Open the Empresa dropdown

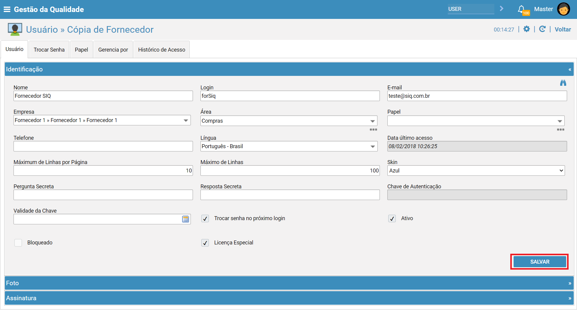[x=102, y=120]
